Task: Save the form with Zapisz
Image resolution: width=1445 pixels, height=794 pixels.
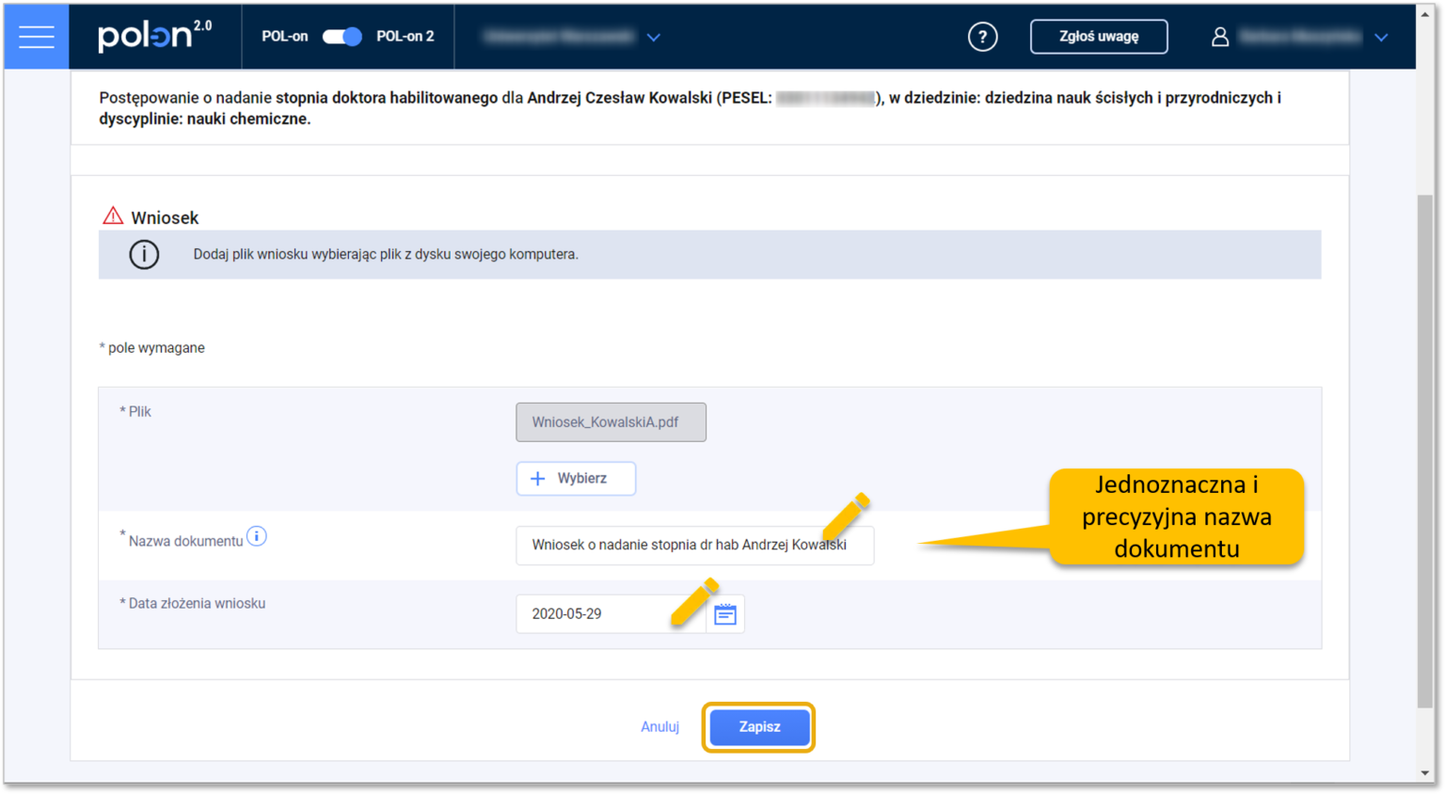Action: click(x=759, y=727)
